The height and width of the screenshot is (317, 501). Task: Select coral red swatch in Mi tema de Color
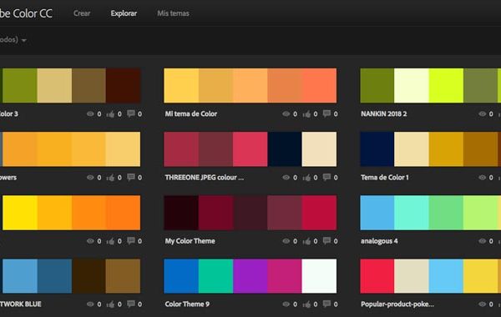coord(319,86)
